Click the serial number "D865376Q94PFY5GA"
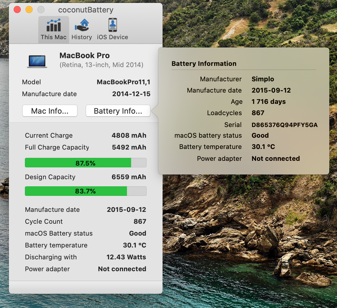The image size is (337, 308). coord(284,125)
